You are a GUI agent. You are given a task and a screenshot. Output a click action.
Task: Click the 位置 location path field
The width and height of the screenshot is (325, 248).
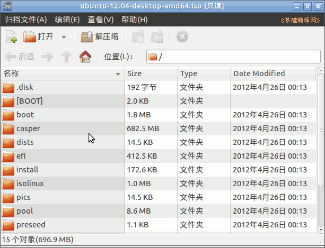(233, 57)
